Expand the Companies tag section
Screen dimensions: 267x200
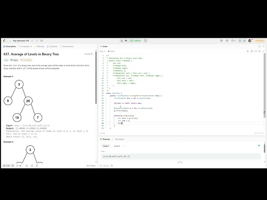point(27,60)
